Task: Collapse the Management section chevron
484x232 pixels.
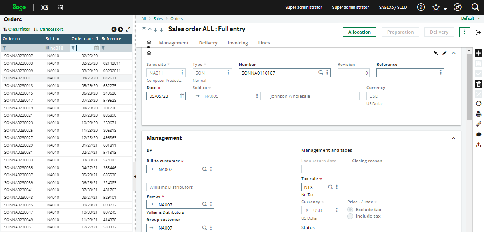Action: (x=453, y=138)
